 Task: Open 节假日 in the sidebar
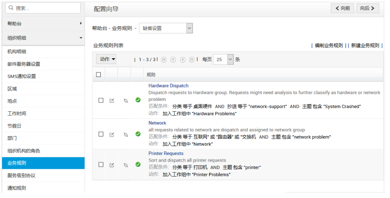point(43,126)
